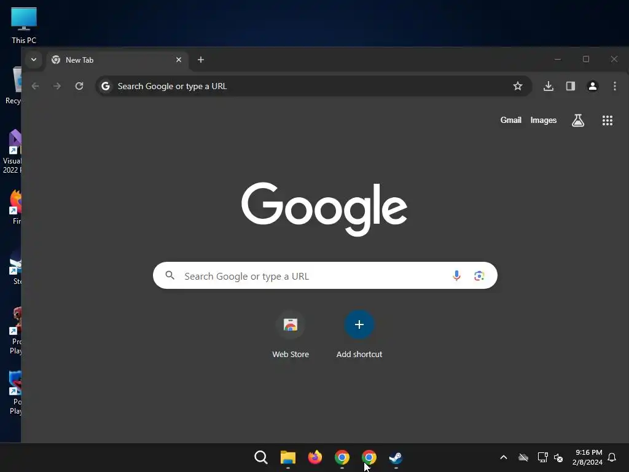Screen dimensions: 629x472
Task: Go back with the back arrow
Action: click(35, 86)
